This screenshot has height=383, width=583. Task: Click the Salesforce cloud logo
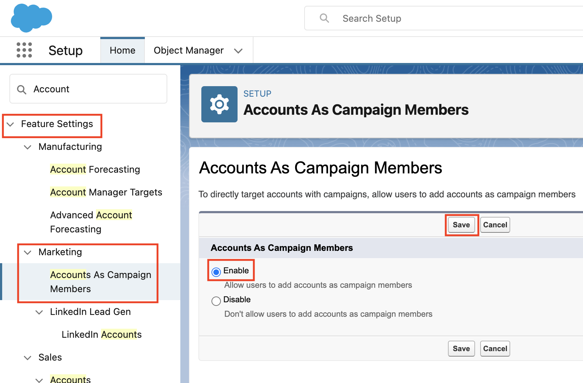[32, 18]
